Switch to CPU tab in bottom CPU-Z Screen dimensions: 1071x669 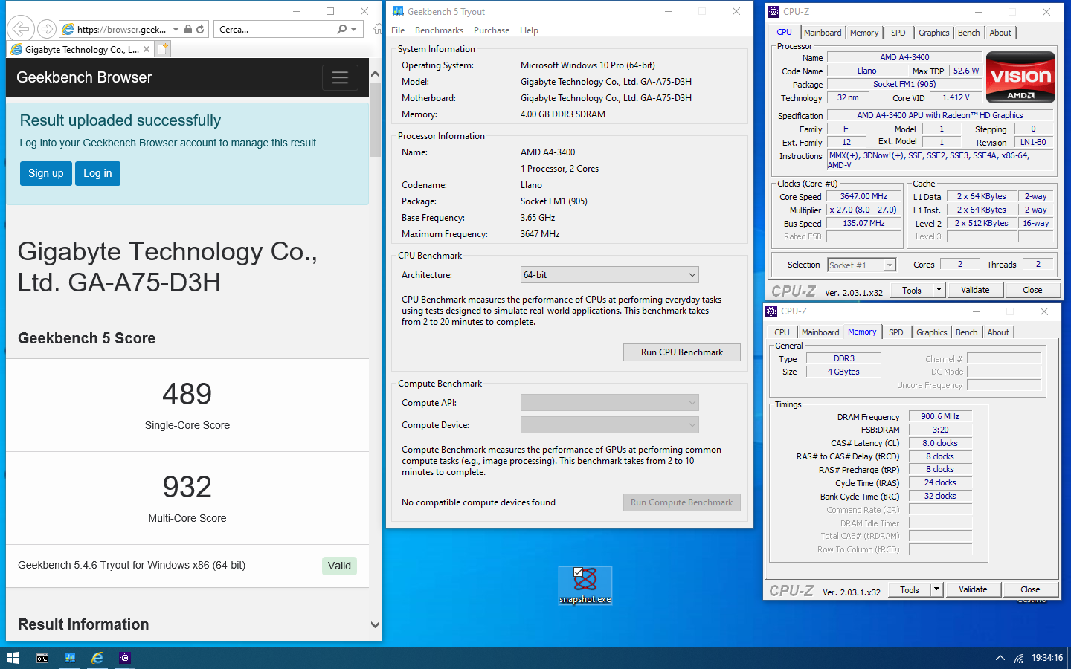(782, 332)
